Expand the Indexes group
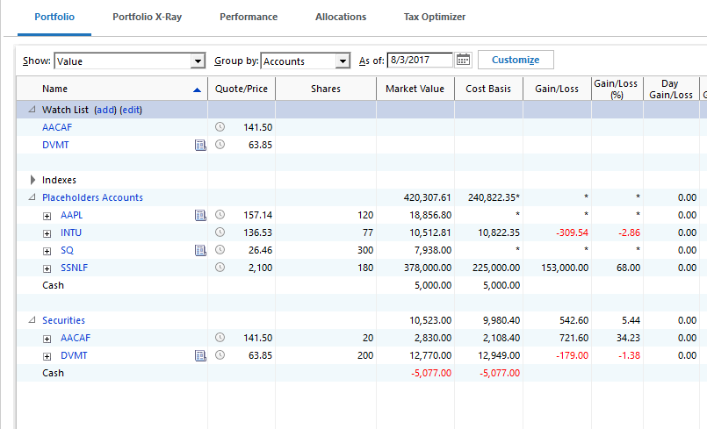707x429 pixels. 32,180
